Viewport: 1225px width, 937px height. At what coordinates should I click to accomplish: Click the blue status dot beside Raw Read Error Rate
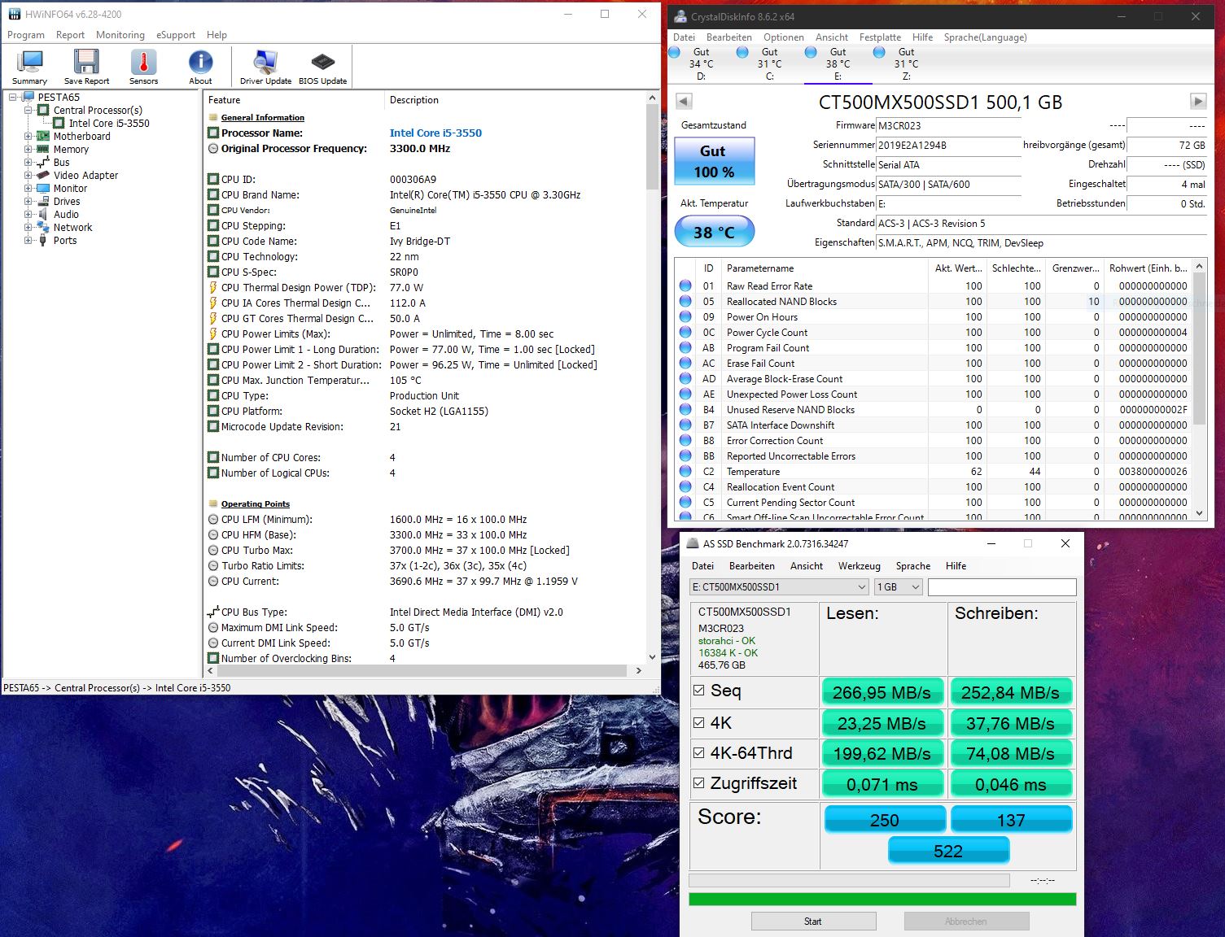(x=685, y=285)
